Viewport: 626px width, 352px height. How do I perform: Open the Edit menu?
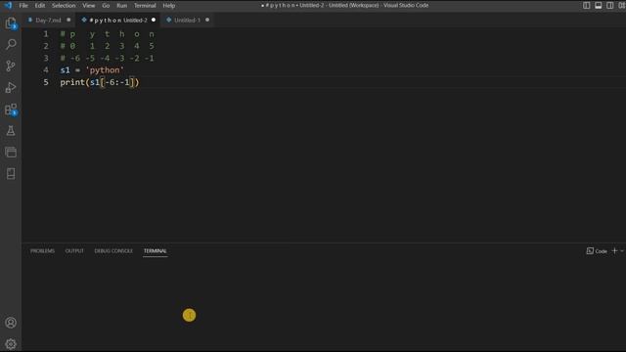(x=39, y=6)
